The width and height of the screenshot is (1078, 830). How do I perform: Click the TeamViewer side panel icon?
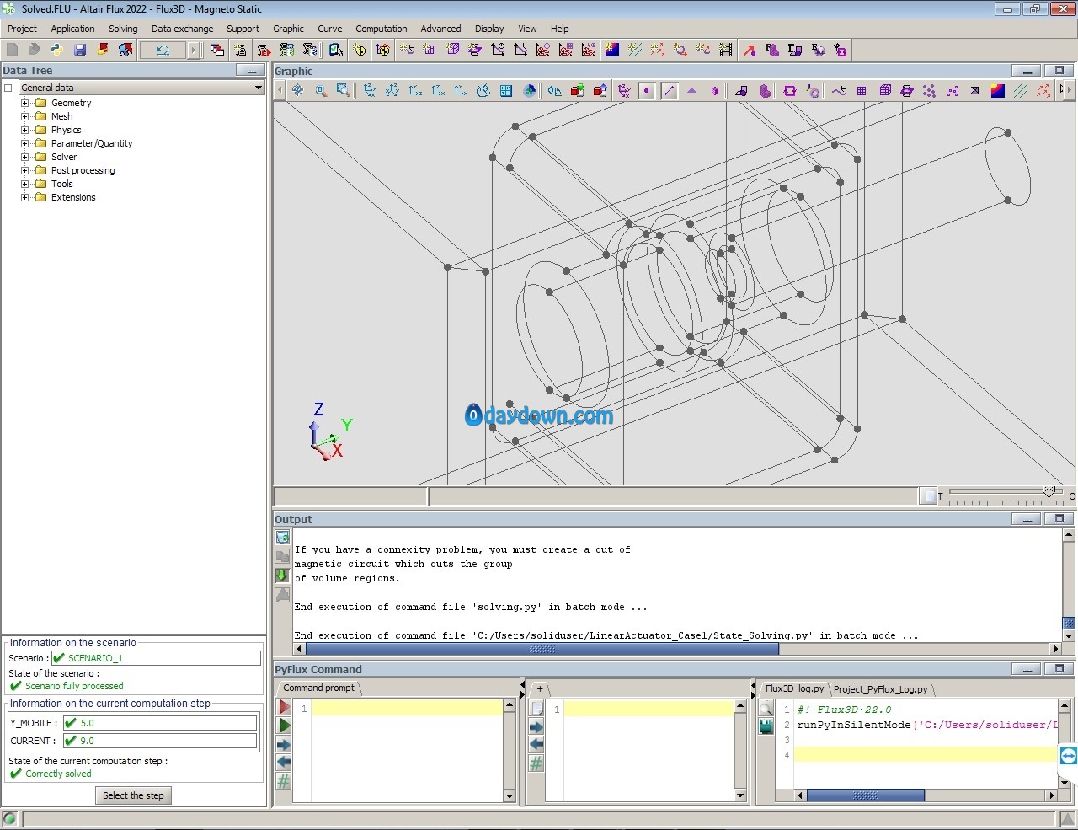coord(1068,756)
